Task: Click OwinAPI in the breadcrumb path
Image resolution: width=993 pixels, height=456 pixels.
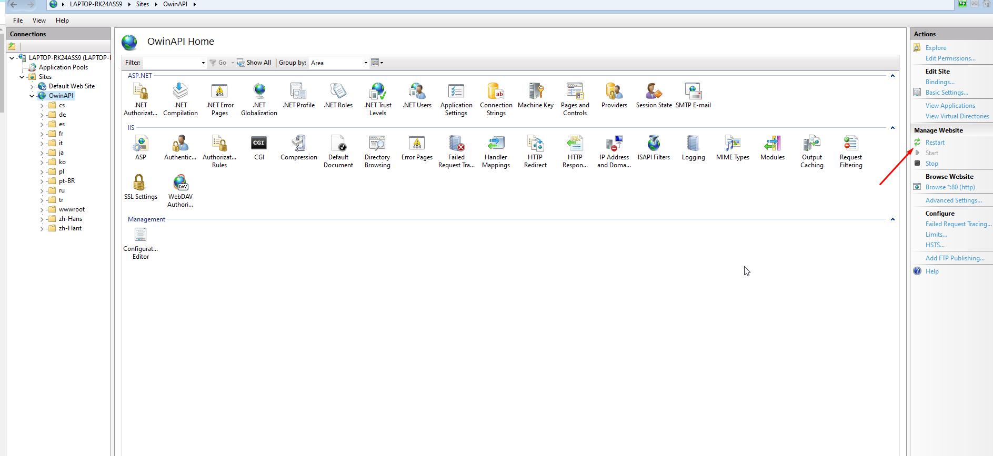Action: point(175,4)
